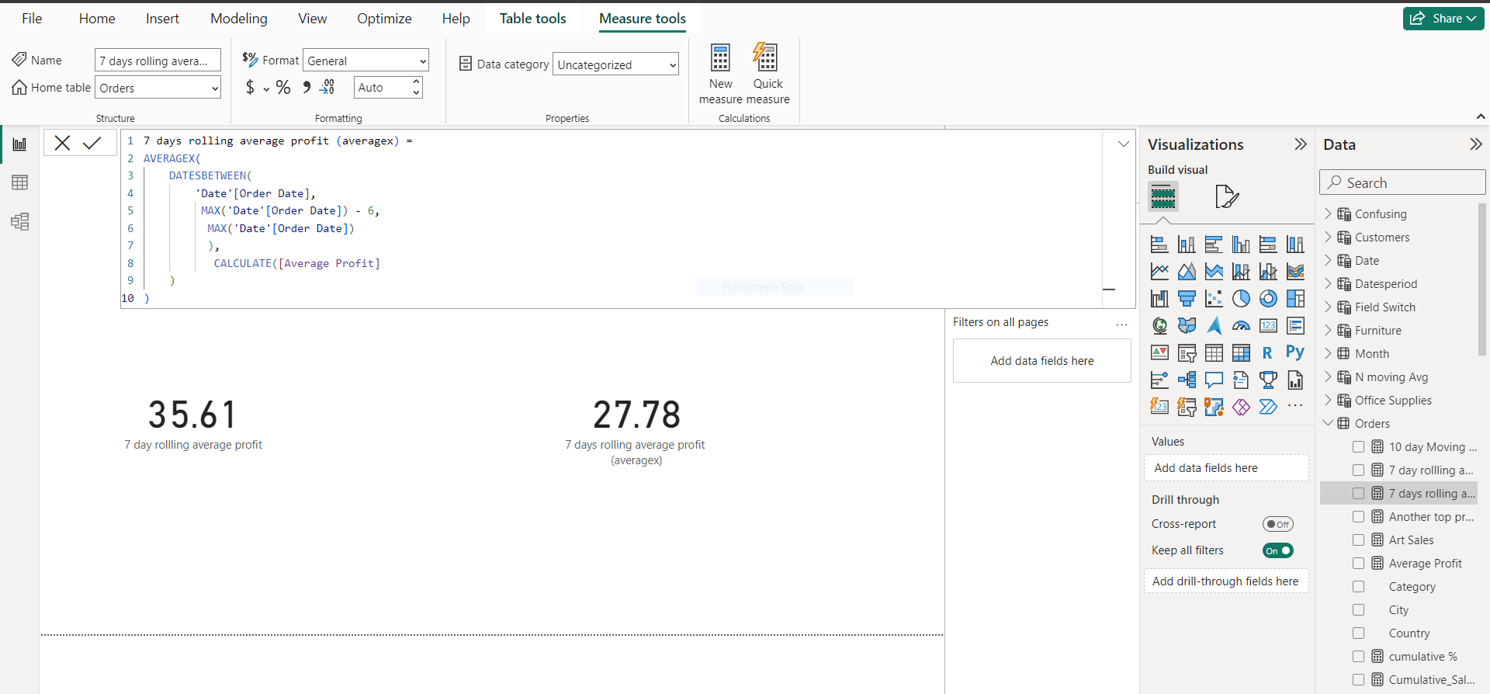1490x694 pixels.
Task: Collapse the Orders table
Action: click(1328, 424)
